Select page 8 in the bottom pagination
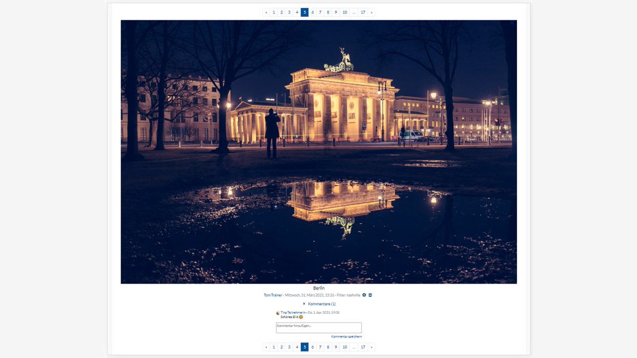Image resolution: width=637 pixels, height=358 pixels. coord(328,347)
